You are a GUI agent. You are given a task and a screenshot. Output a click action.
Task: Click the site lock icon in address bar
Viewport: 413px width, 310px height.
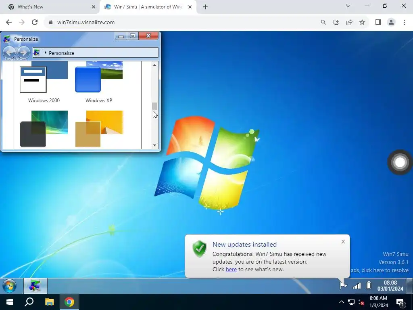point(51,23)
